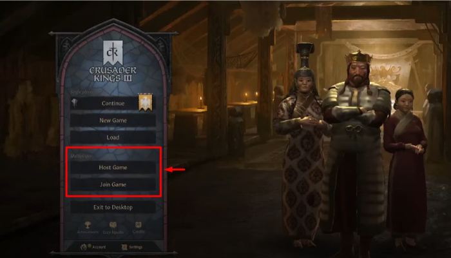
Task: Start a New Game
Action: tap(113, 121)
